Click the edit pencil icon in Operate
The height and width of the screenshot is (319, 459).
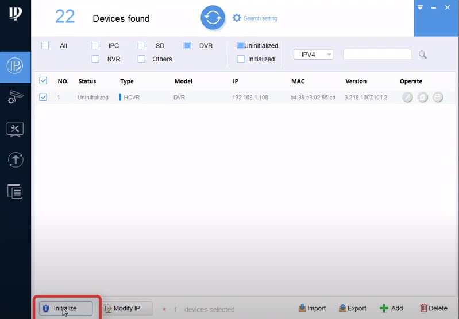tap(407, 98)
